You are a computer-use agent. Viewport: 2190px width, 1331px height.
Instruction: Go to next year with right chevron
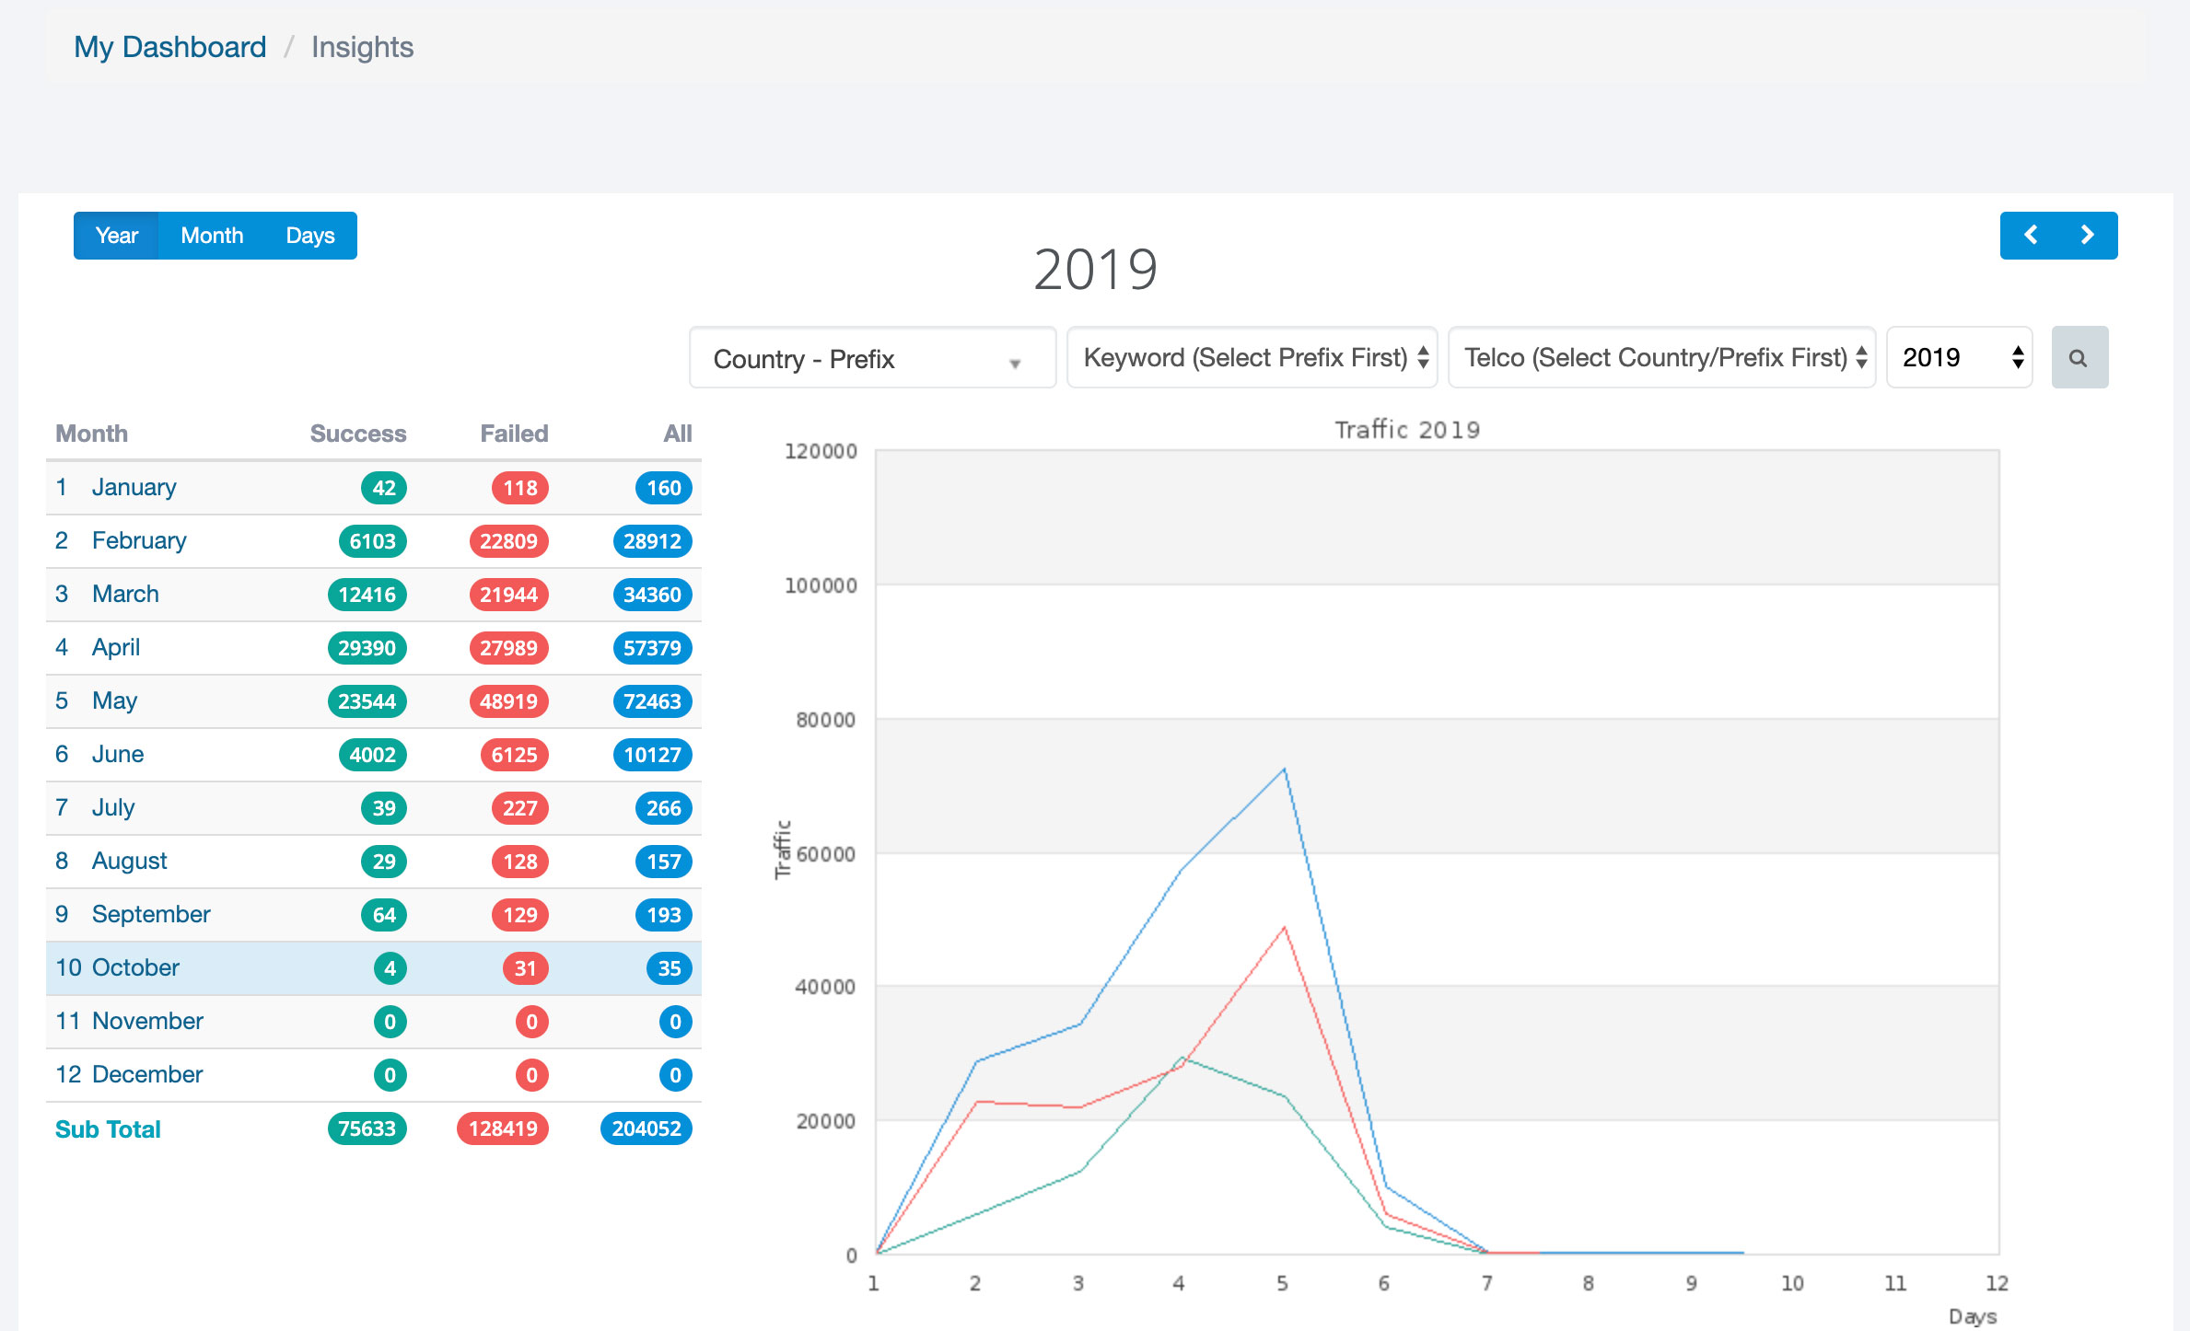click(x=2088, y=236)
